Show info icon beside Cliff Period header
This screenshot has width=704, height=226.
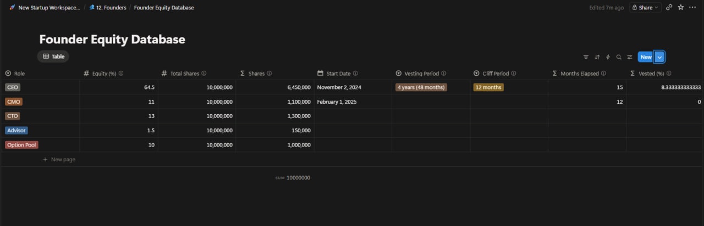(514, 74)
